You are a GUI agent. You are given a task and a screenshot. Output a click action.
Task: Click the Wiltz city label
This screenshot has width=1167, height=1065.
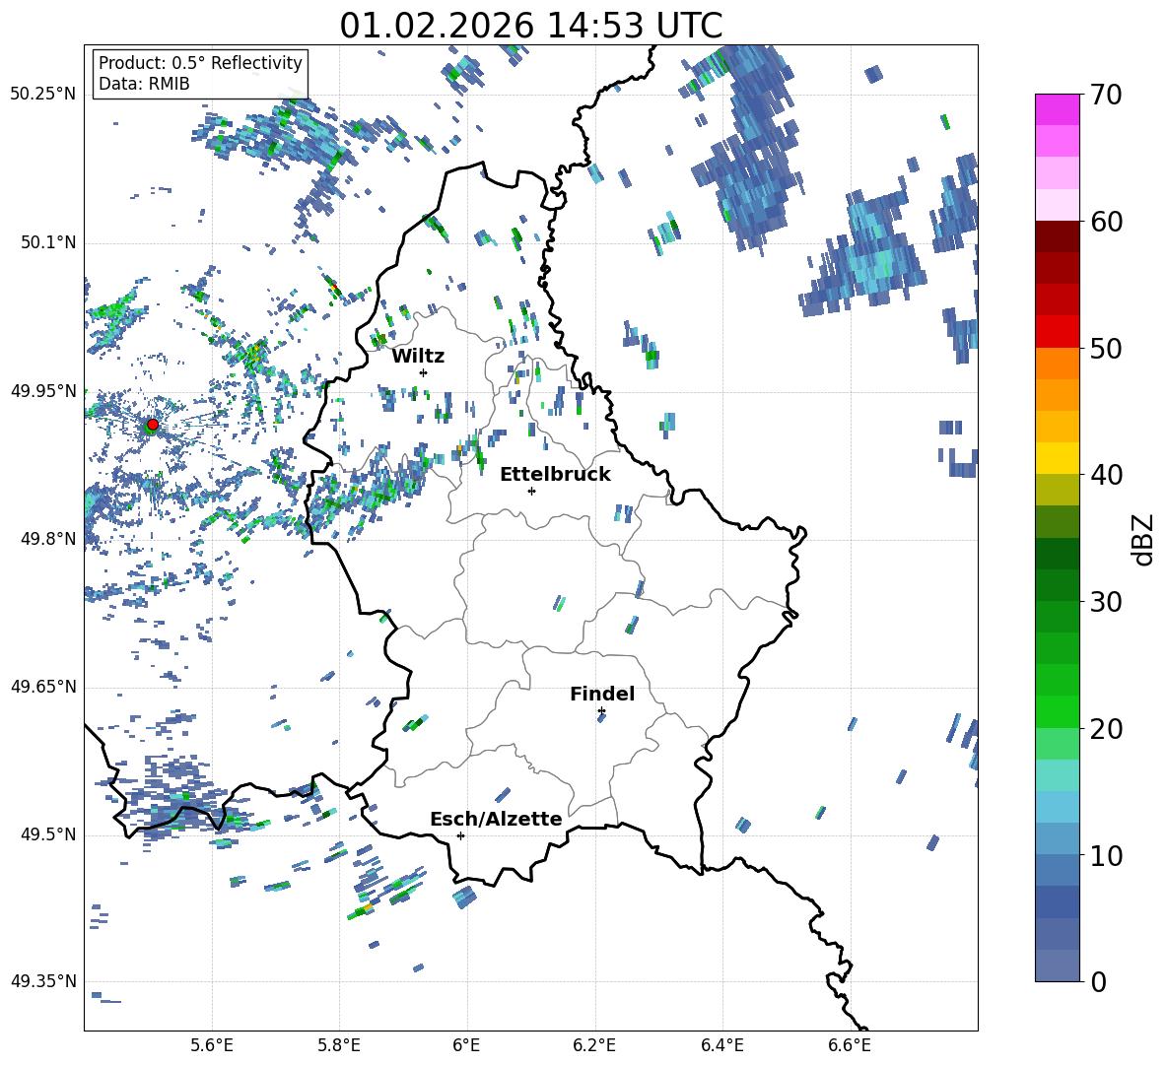click(x=418, y=357)
